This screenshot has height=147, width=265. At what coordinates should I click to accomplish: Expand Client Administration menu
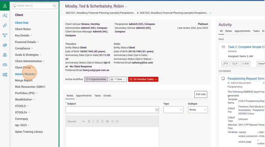pyautogui.click(x=30, y=61)
